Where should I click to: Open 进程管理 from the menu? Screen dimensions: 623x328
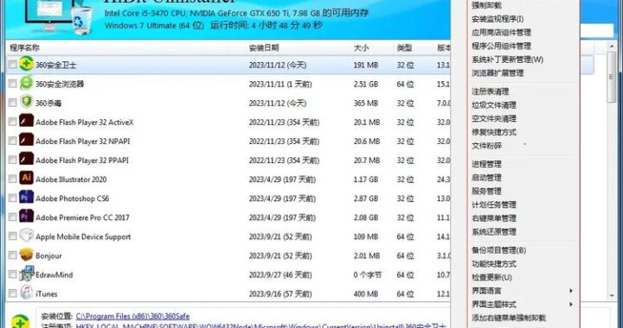click(486, 164)
